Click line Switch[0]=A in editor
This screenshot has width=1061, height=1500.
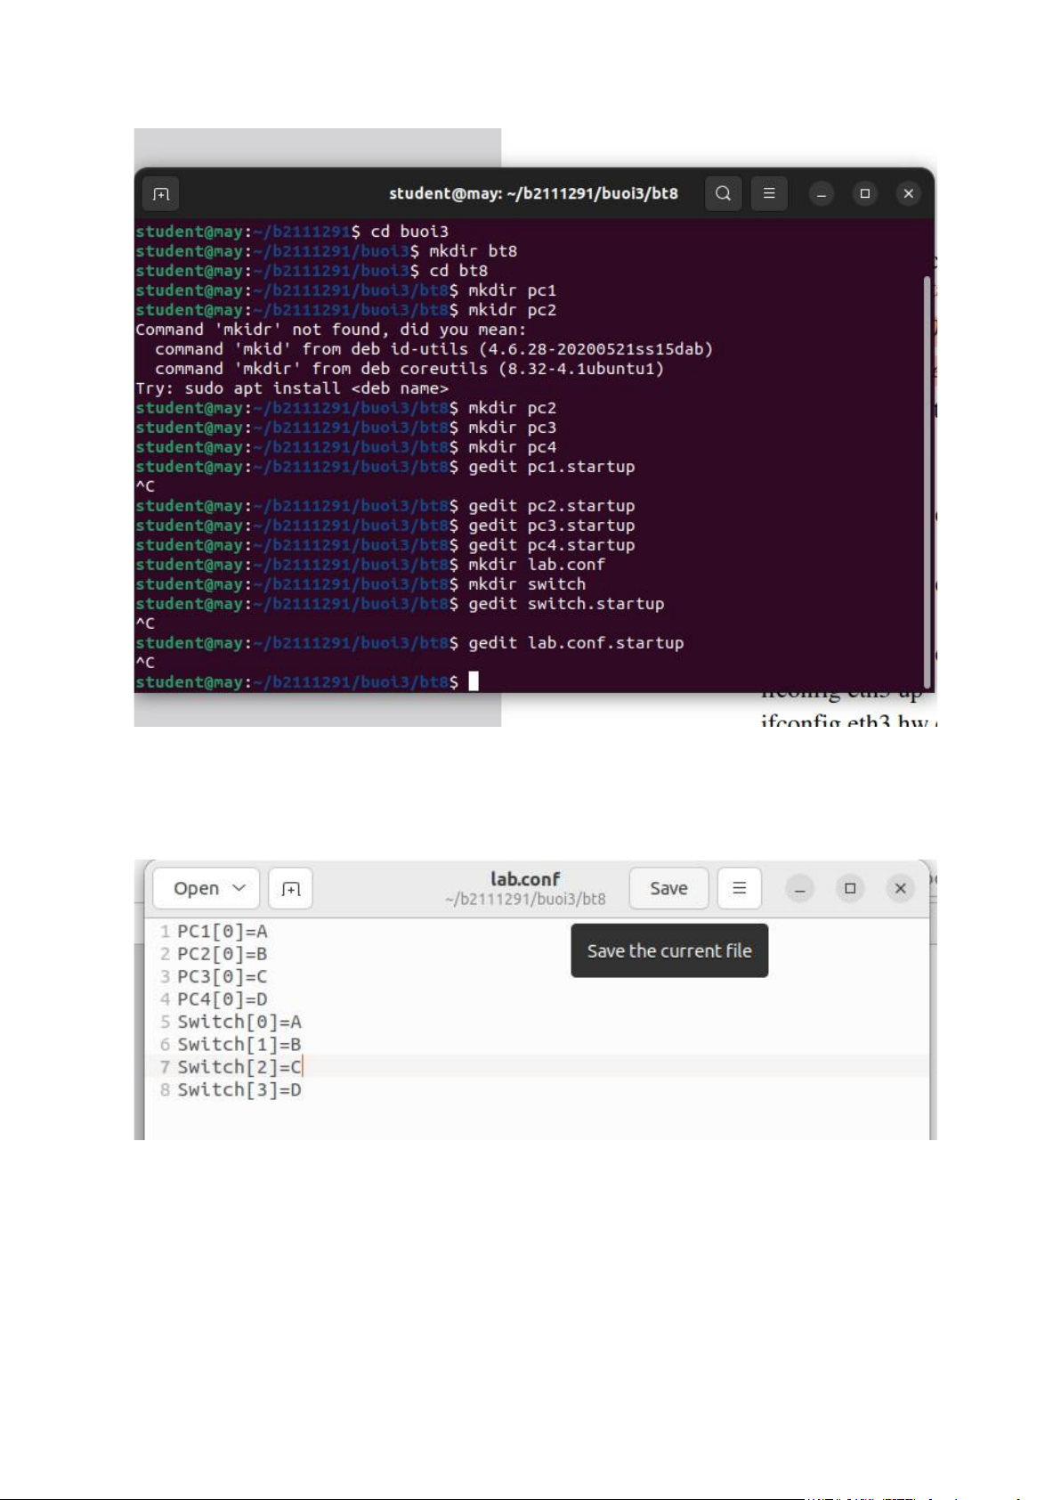pos(239,1022)
